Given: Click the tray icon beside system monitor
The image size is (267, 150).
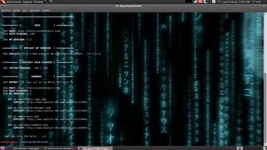Looking at the screenshot, I should tap(196, 2).
